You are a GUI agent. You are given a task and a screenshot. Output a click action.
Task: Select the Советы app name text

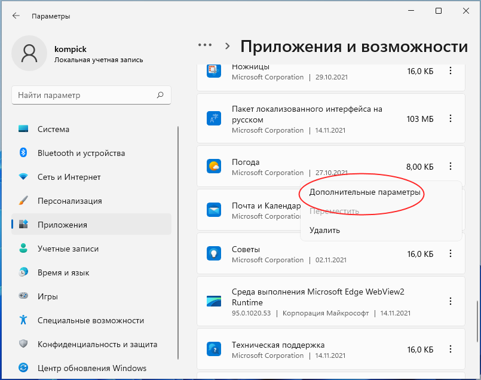(246, 249)
